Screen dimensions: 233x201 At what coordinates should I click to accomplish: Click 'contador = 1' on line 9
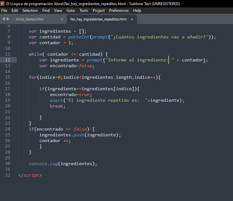click(x=55, y=43)
